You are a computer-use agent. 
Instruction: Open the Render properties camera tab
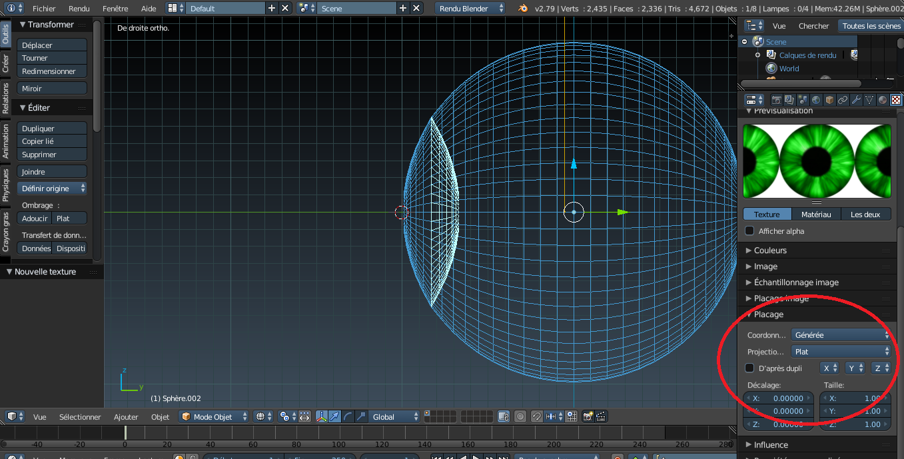tap(776, 100)
